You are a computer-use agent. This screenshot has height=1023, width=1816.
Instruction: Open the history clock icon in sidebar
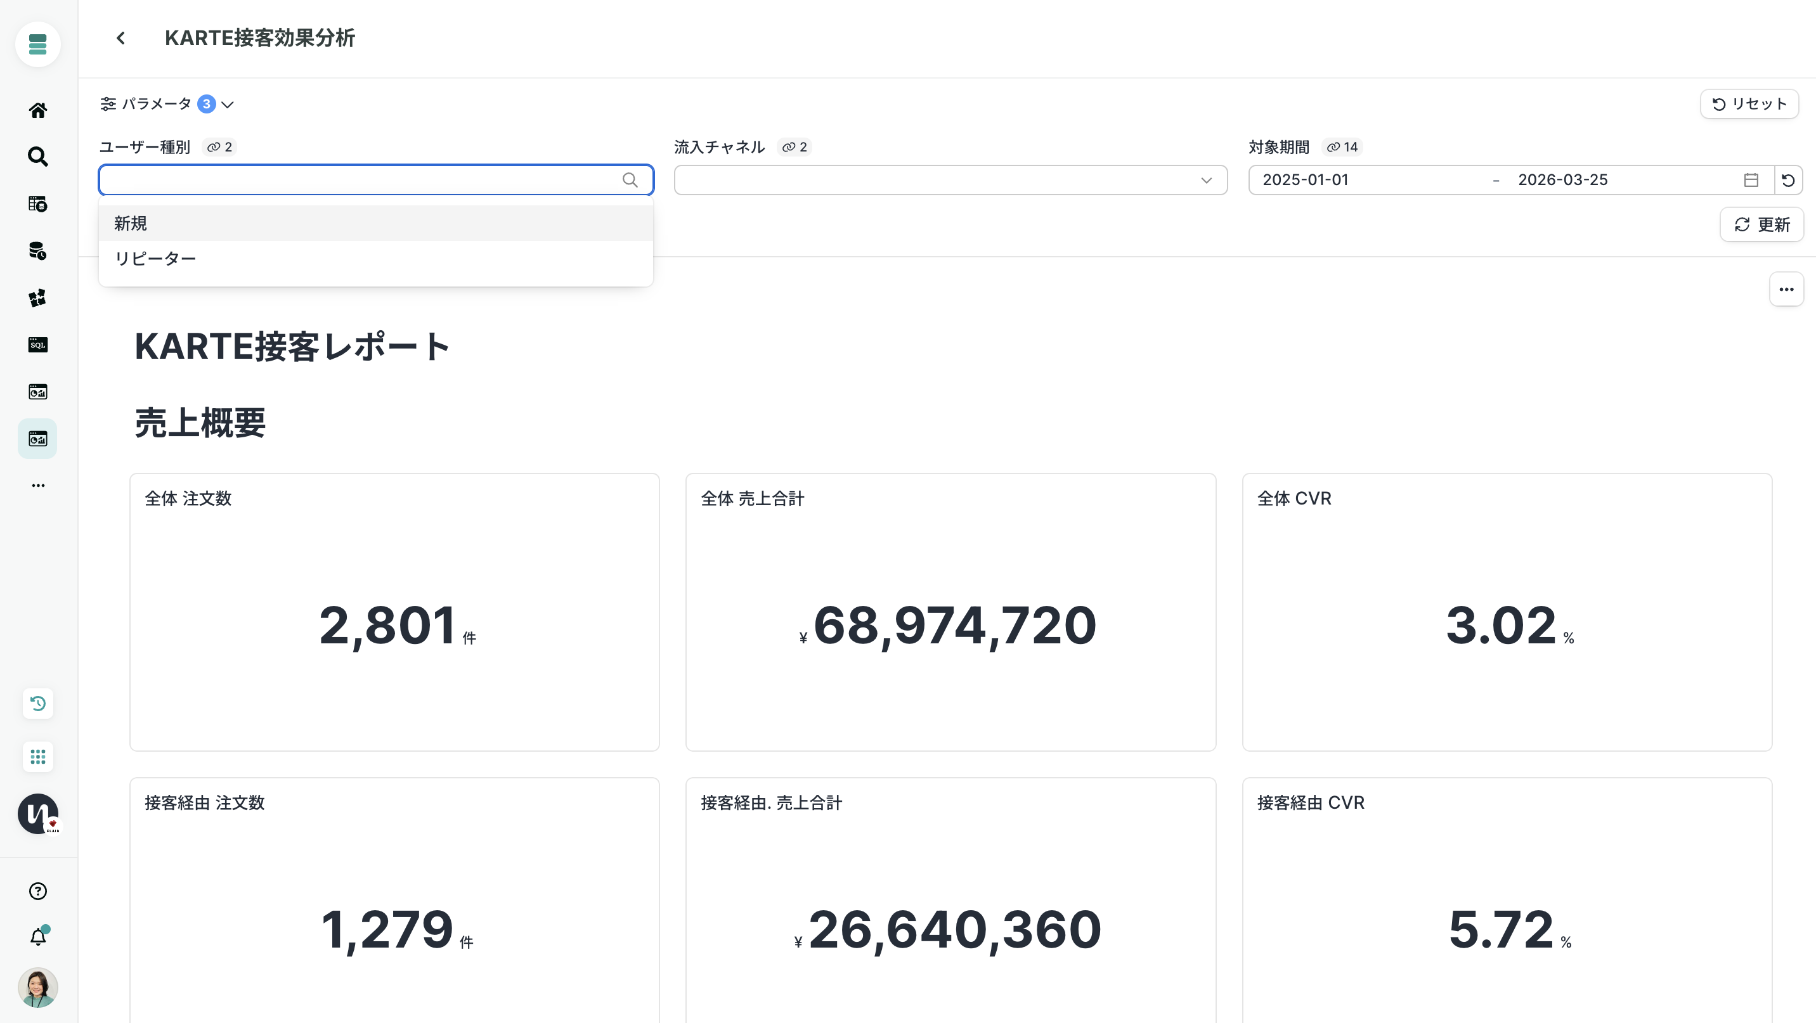[38, 704]
